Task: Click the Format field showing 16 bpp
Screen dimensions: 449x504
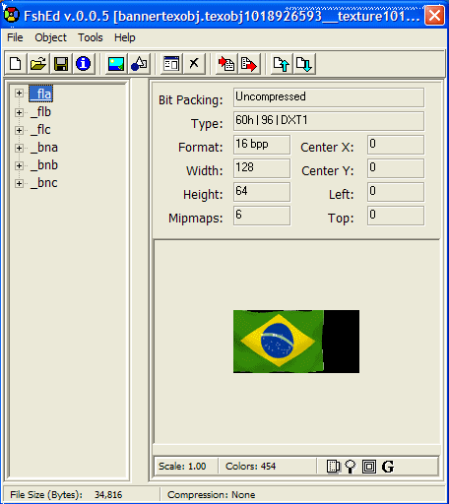Action: (x=262, y=145)
